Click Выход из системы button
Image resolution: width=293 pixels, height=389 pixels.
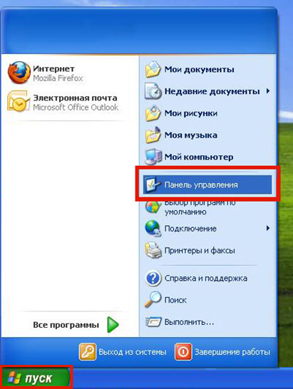(123, 352)
